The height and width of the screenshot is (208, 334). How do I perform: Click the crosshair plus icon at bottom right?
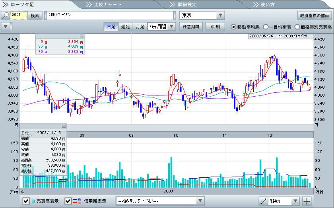tap(306, 201)
